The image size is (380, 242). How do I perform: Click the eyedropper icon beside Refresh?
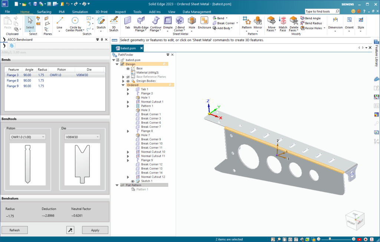(70, 230)
